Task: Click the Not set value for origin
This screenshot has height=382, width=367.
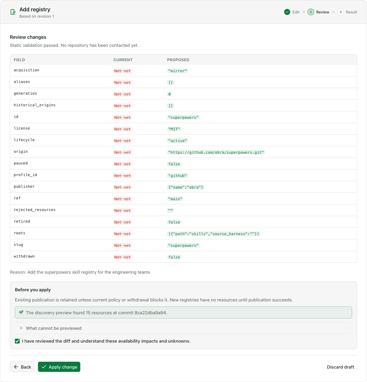Action: tap(122, 152)
